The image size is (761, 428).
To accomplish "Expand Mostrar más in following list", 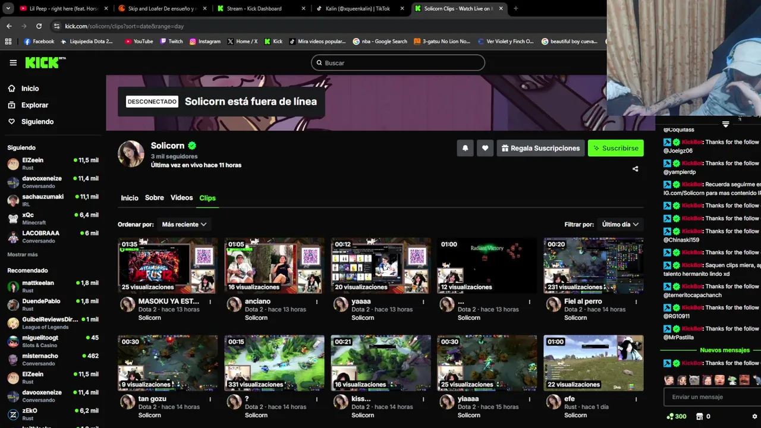I will tap(23, 254).
